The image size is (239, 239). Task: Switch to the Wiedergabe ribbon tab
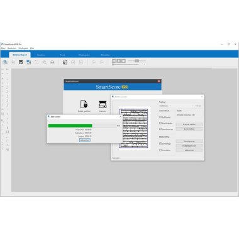coord(84,55)
